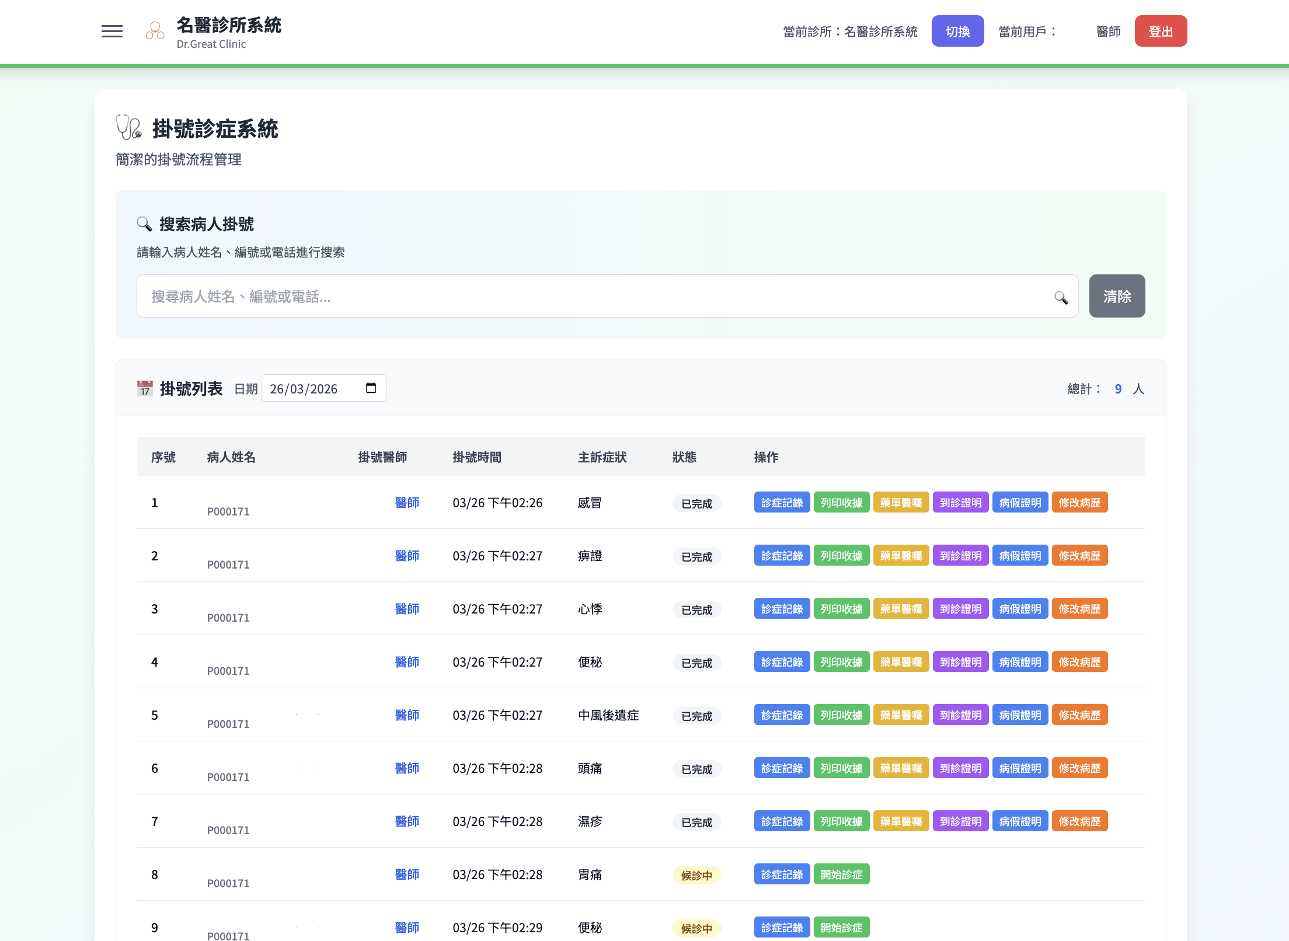Print receipt 列印收據 for the 痹證 case
This screenshot has height=941, width=1289.
click(841, 555)
